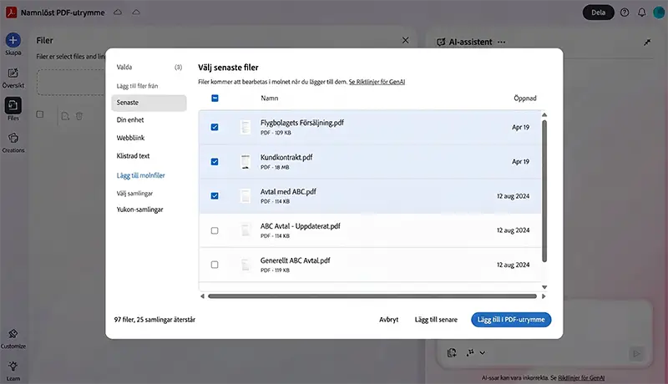The width and height of the screenshot is (668, 384).
Task: Click the AI-assistent panel icon
Action: 441,42
